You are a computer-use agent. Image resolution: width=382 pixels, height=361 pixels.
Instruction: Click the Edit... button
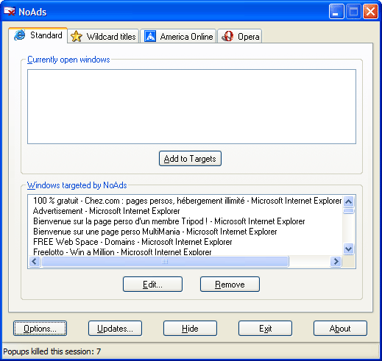tap(152, 285)
